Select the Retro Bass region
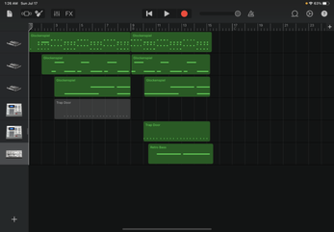Image resolution: width=334 pixels, height=232 pixels. pos(181,154)
